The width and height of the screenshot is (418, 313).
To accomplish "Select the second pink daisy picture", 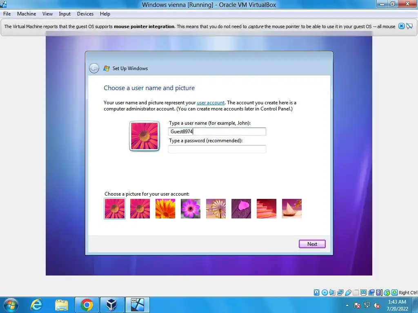I will (x=140, y=209).
